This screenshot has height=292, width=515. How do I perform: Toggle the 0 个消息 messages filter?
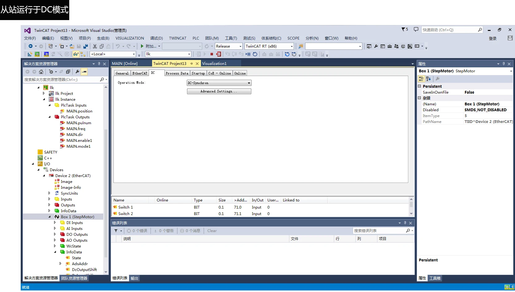[x=190, y=231]
